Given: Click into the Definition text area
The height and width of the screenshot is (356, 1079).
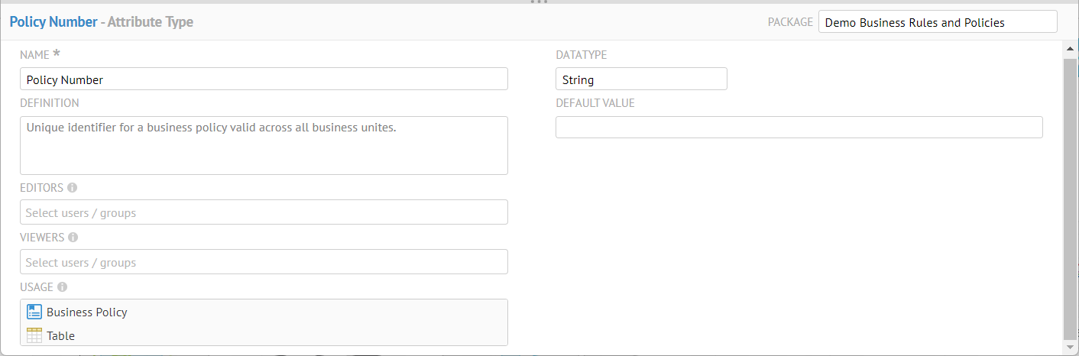Looking at the screenshot, I should coord(264,145).
